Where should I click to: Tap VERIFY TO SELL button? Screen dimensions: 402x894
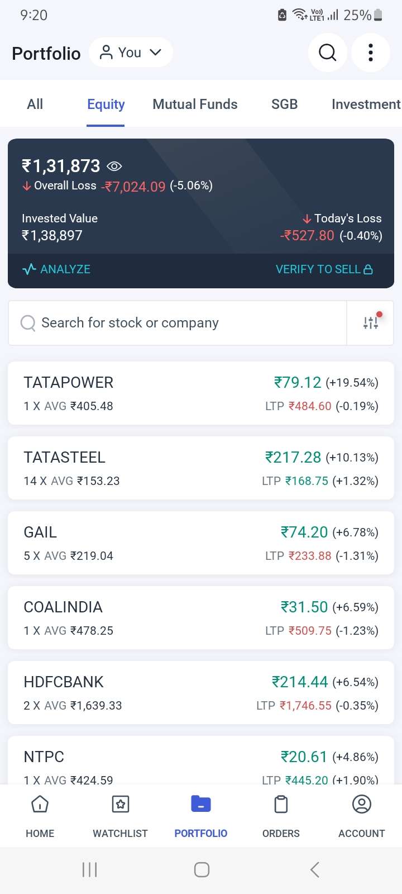click(x=324, y=269)
